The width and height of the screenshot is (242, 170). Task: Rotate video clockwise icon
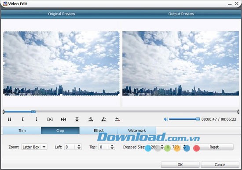91,119
